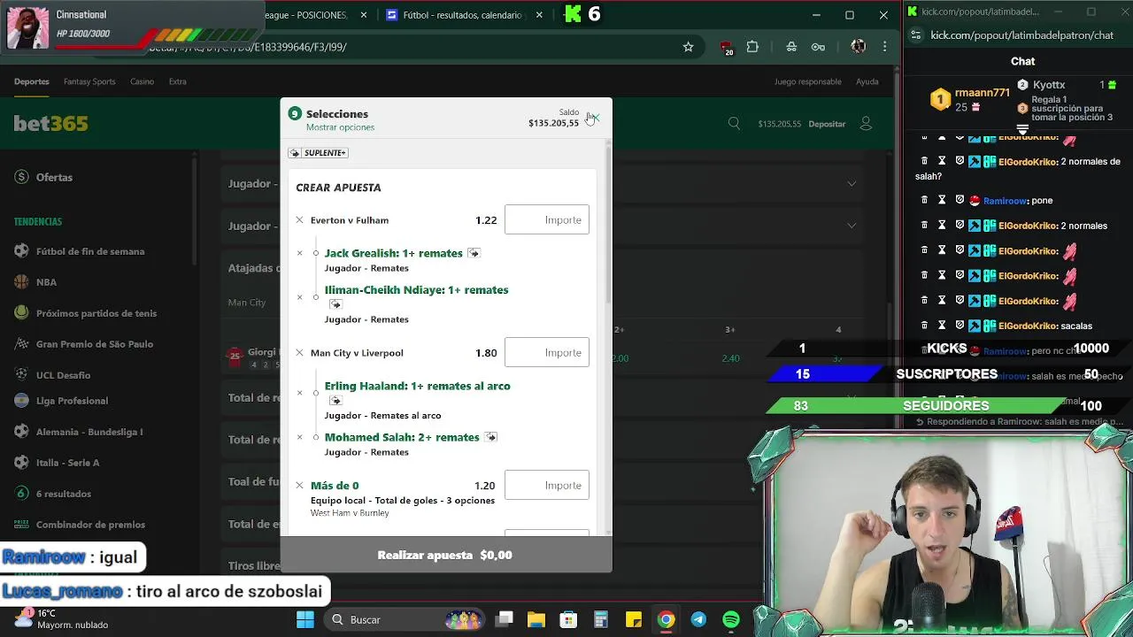Open the bet365 account profile icon
Screen dimensions: 1133x637
point(866,124)
